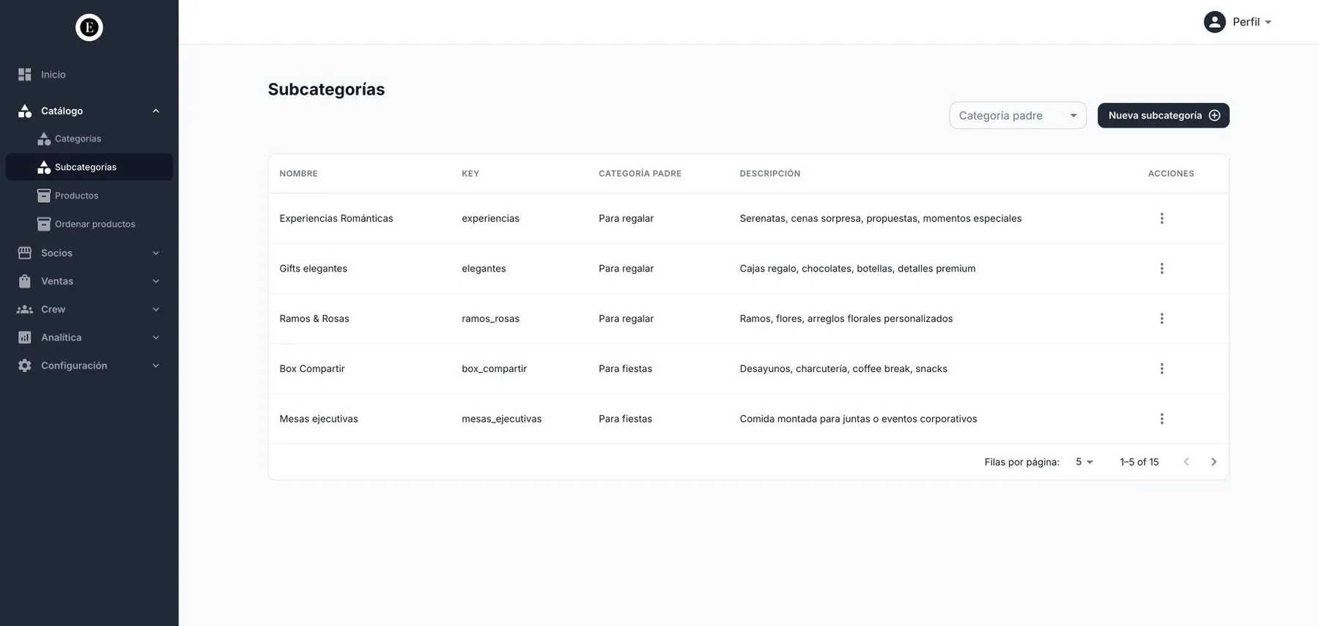Image resolution: width=1319 pixels, height=626 pixels.
Task: Open rows per page dropdown
Action: 1085,462
